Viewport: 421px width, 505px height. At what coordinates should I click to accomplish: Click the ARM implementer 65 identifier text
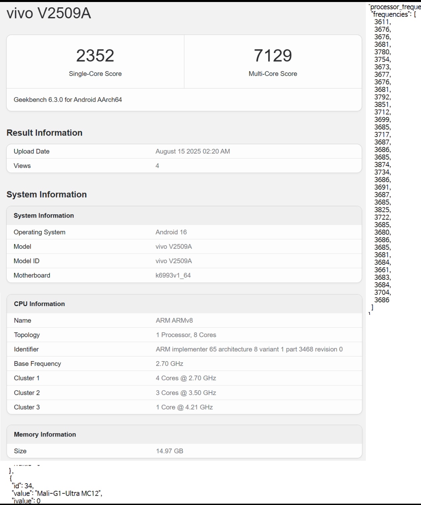point(249,349)
